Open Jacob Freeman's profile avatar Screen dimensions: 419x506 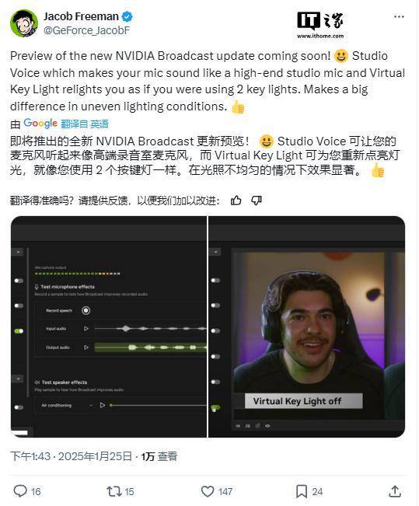coord(24,23)
